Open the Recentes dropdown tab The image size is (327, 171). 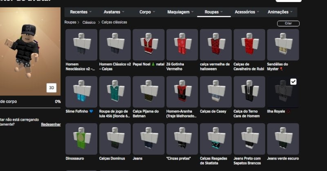[81, 12]
